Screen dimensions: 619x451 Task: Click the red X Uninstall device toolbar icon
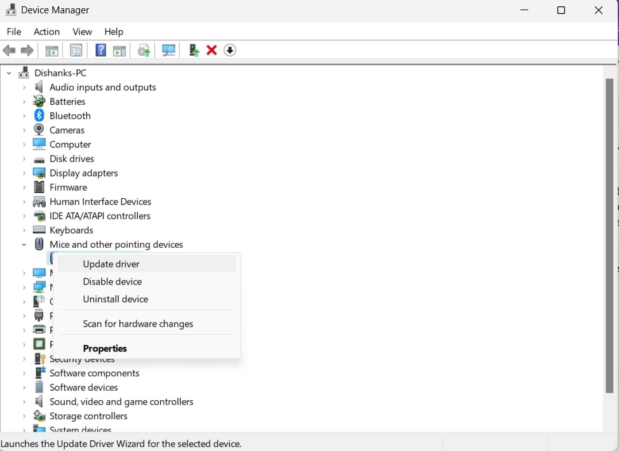click(x=212, y=50)
